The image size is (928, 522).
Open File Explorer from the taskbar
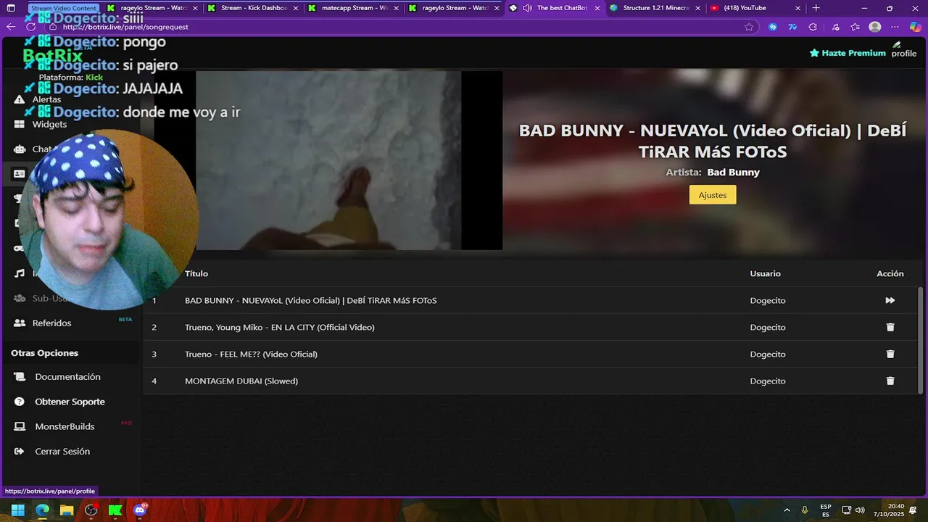click(67, 510)
